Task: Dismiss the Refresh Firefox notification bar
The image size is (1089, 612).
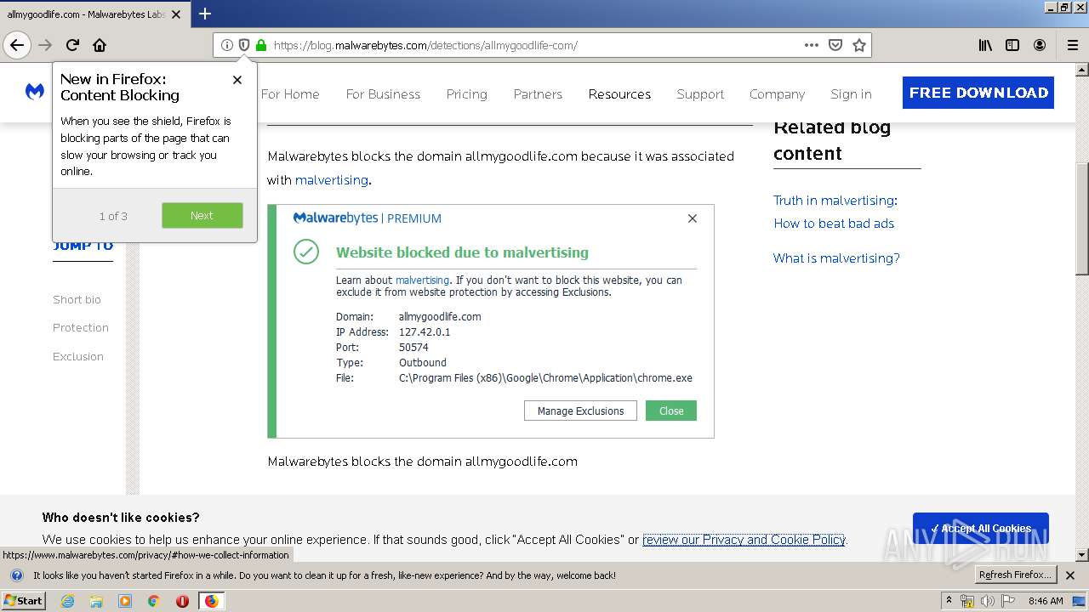Action: [x=1070, y=575]
